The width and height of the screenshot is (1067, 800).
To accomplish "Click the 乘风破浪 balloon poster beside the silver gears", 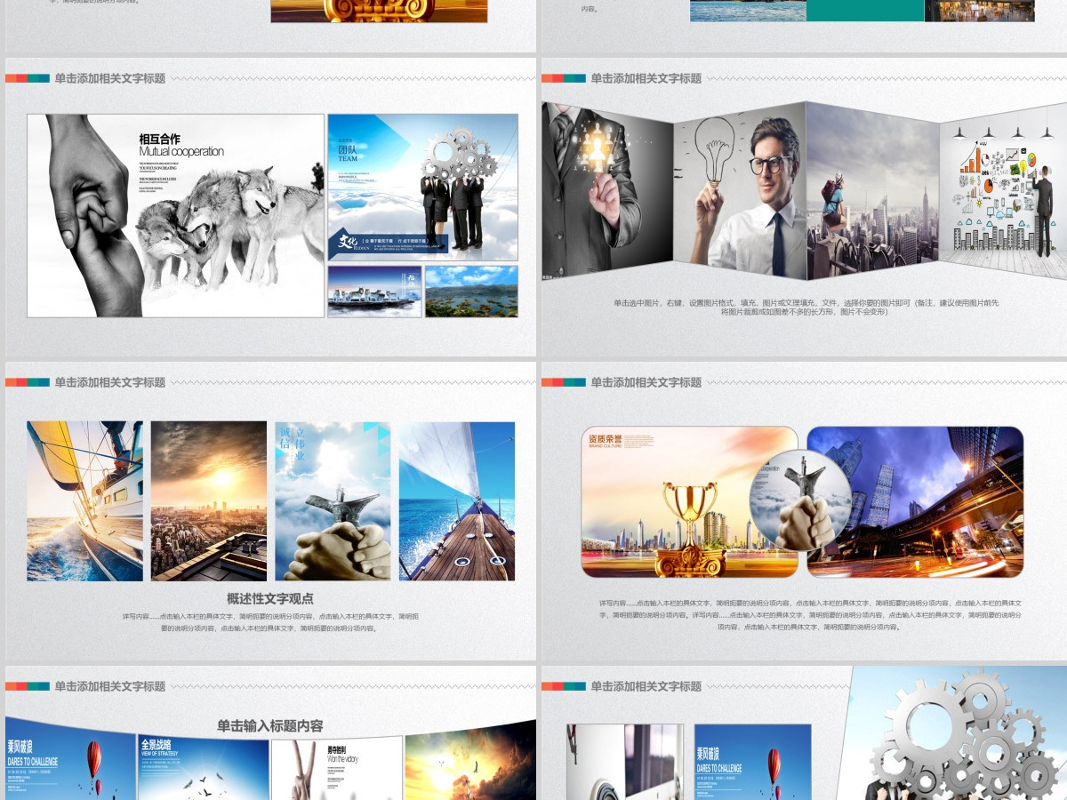I will [753, 762].
